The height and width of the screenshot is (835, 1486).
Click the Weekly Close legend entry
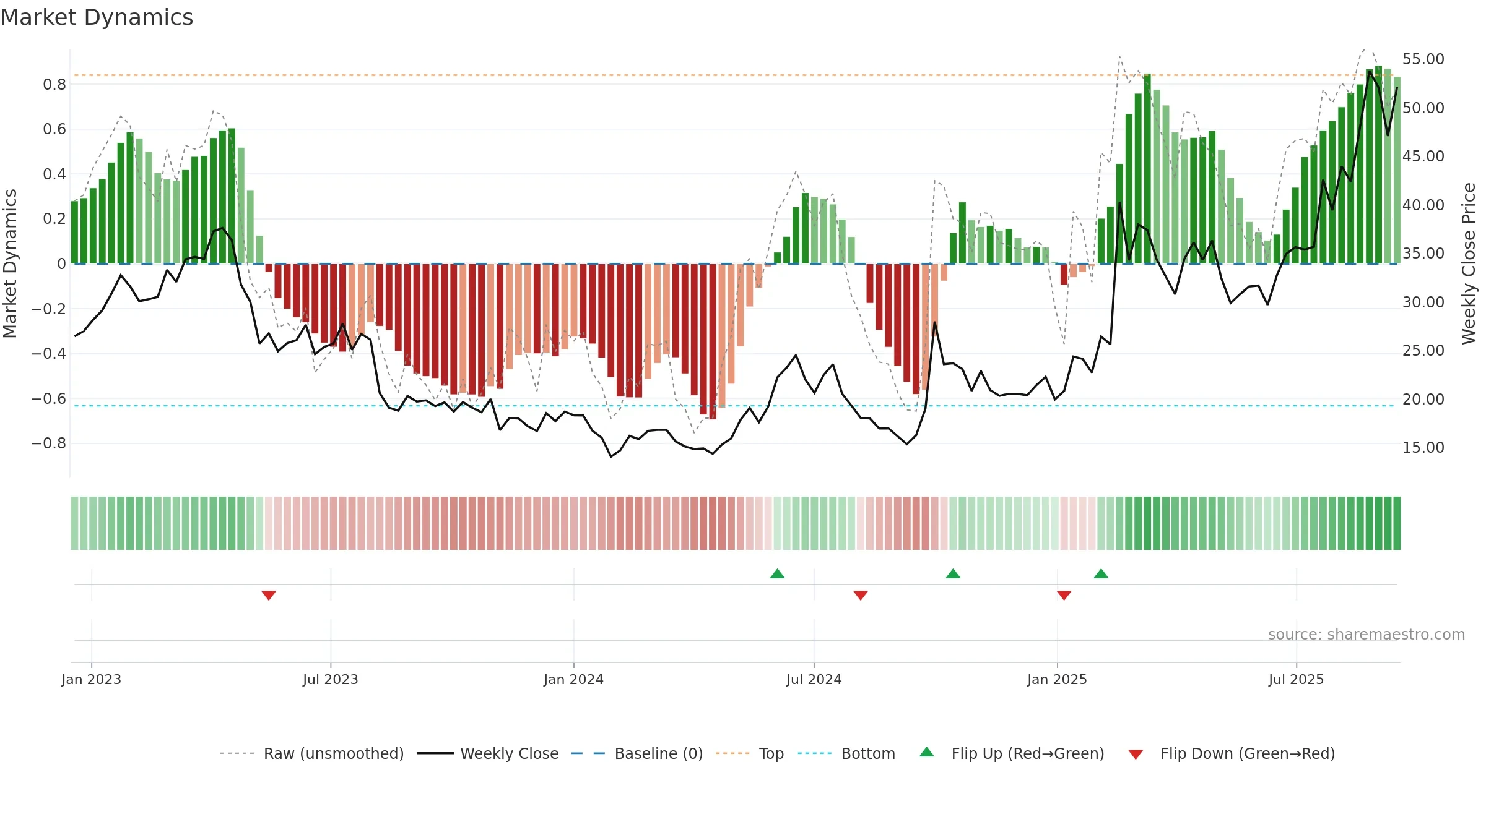click(487, 753)
